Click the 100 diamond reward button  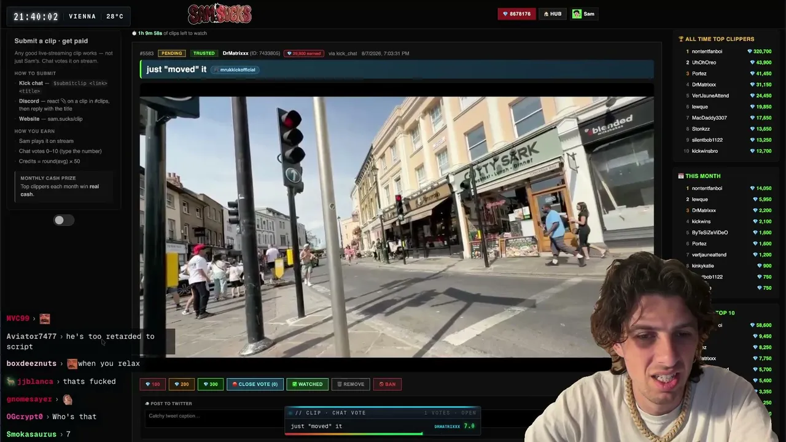[x=152, y=384]
